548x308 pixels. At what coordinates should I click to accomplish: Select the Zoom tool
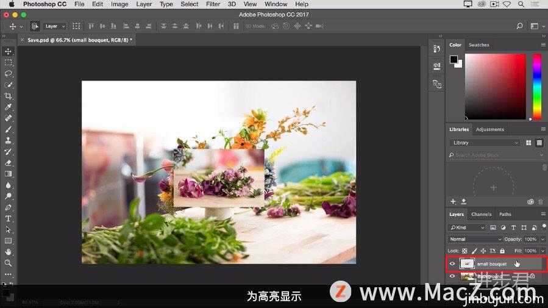pos(8,263)
